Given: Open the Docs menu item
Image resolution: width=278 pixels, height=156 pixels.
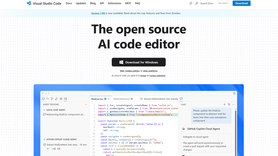Looking at the screenshot, I should [x=69, y=3].
